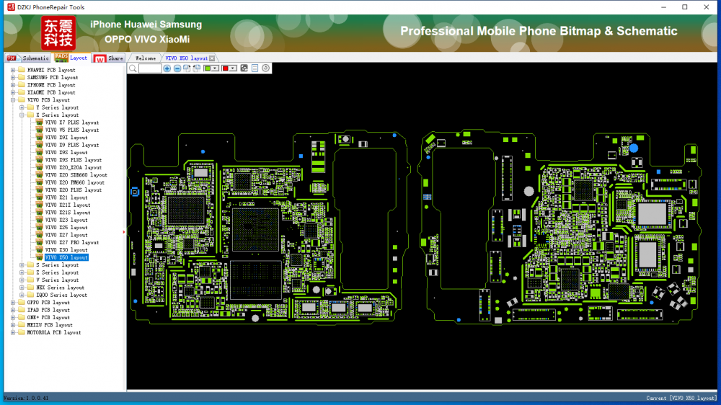Click the zoom out minus icon
Viewport: 721px width, 405px height.
(177, 68)
